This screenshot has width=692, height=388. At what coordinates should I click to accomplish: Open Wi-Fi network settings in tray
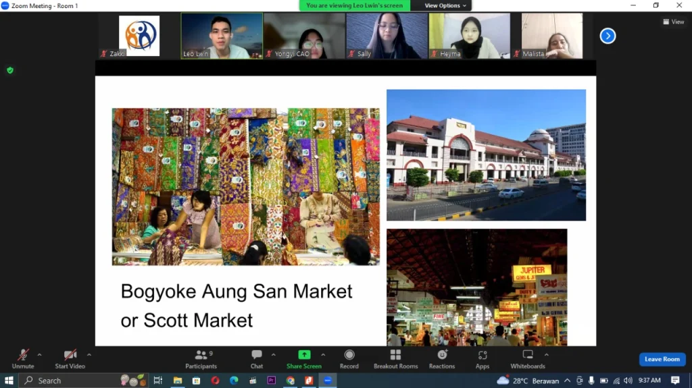[616, 381]
